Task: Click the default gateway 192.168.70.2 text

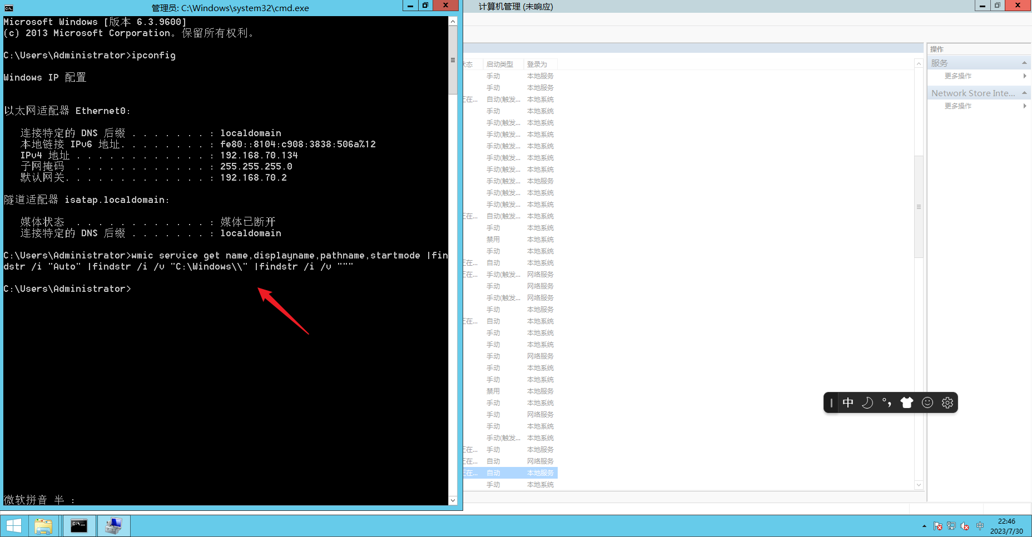Action: click(x=254, y=177)
